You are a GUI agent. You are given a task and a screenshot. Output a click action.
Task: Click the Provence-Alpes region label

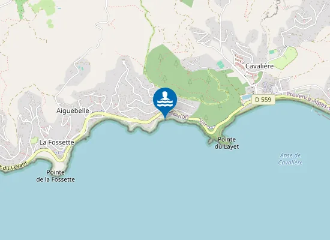308,100
